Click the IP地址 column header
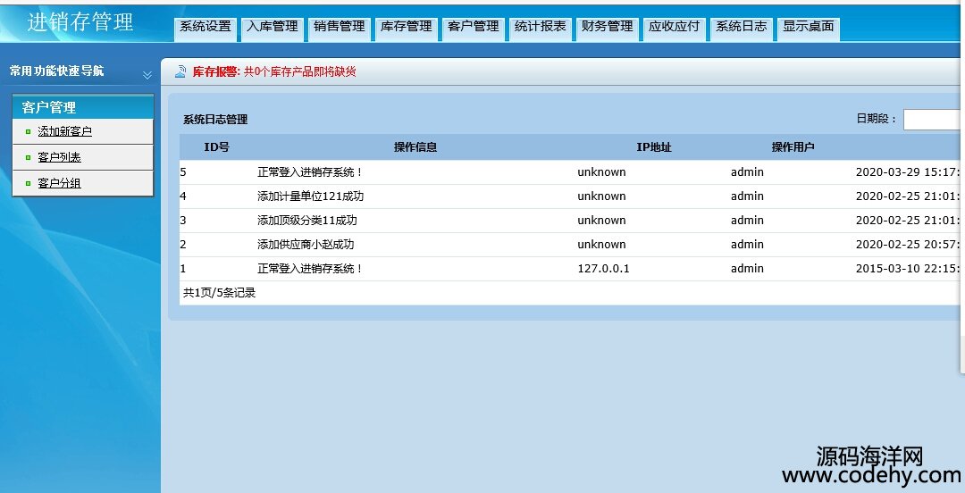965x493 pixels. [653, 147]
